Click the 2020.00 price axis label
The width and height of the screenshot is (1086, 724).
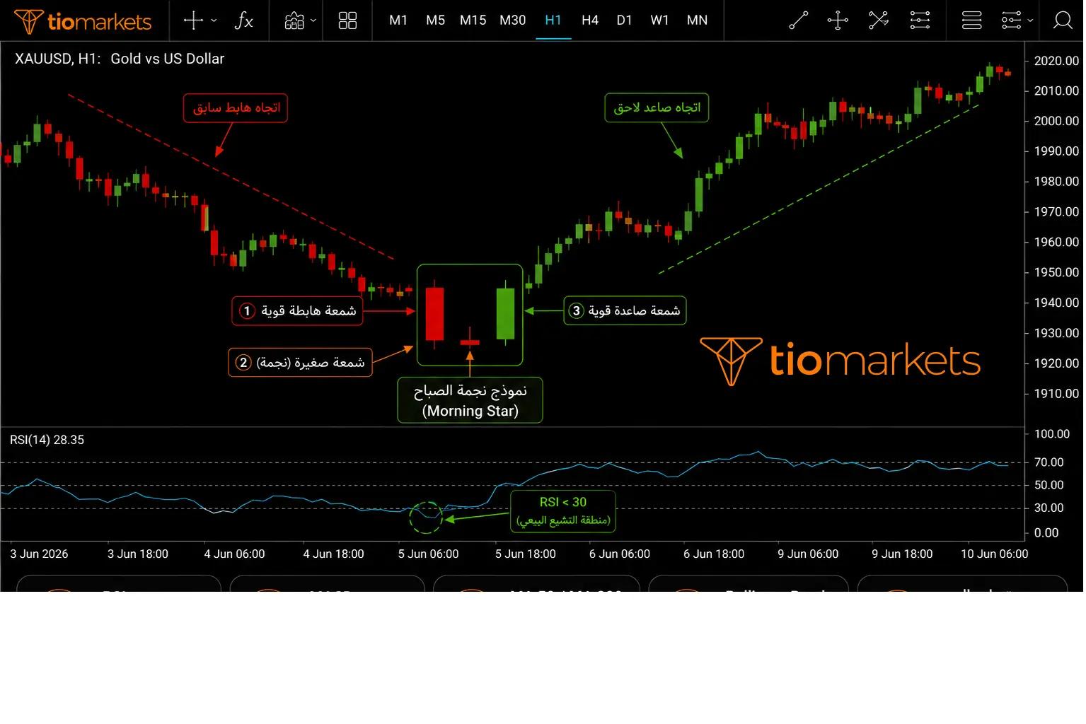click(x=1056, y=61)
